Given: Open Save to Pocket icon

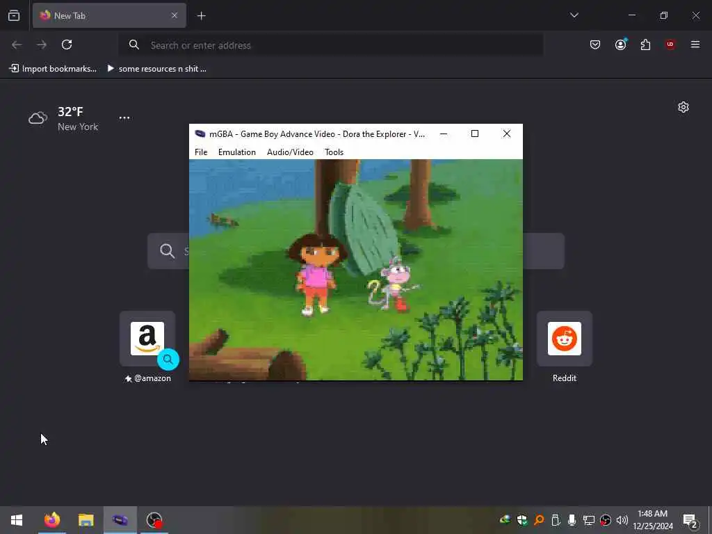Looking at the screenshot, I should [595, 44].
